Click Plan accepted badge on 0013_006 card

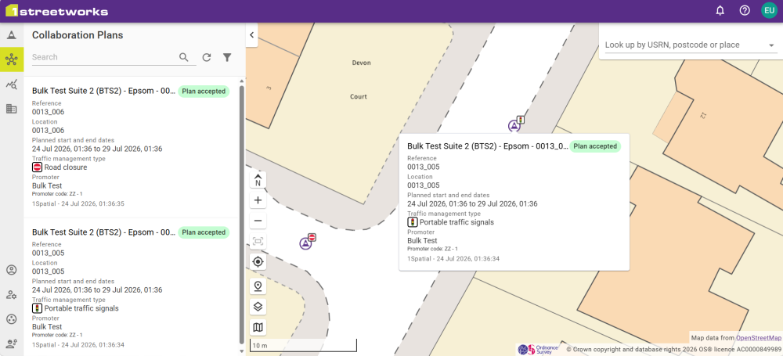(204, 92)
